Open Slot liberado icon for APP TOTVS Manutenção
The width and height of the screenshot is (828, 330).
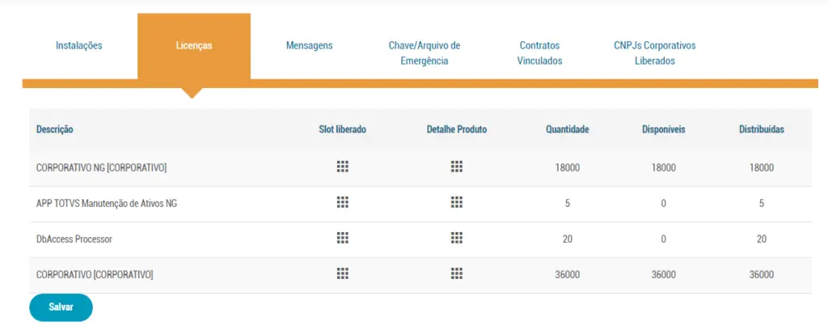tap(343, 202)
